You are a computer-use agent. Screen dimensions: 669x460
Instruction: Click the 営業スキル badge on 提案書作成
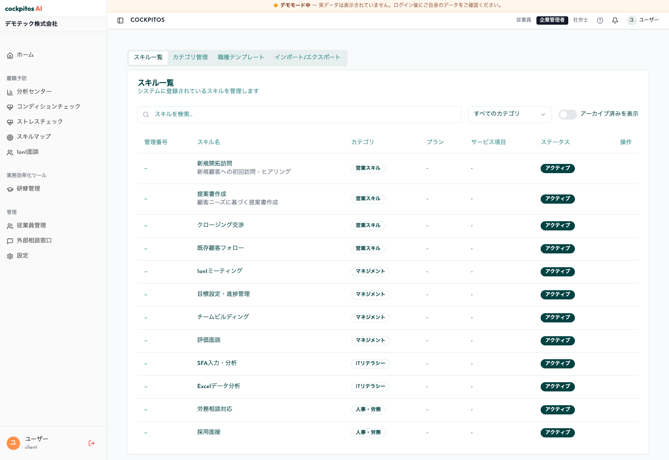(368, 199)
